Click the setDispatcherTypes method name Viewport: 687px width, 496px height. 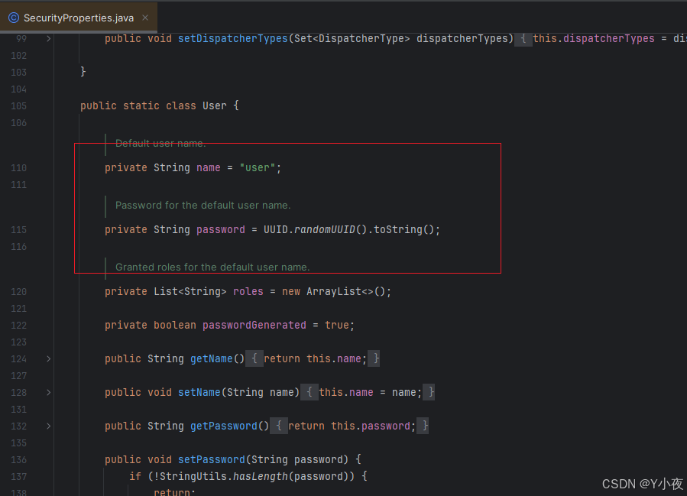pos(232,38)
